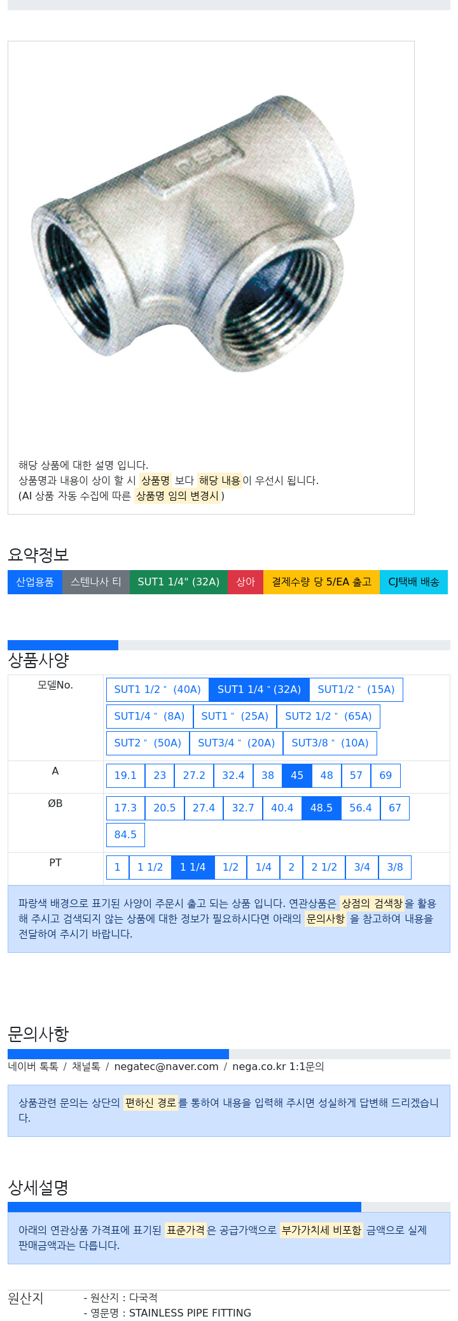Choose PT size 3/8

coord(395,868)
